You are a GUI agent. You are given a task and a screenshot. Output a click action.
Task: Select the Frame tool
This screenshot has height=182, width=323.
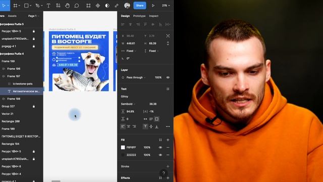coord(15,6)
